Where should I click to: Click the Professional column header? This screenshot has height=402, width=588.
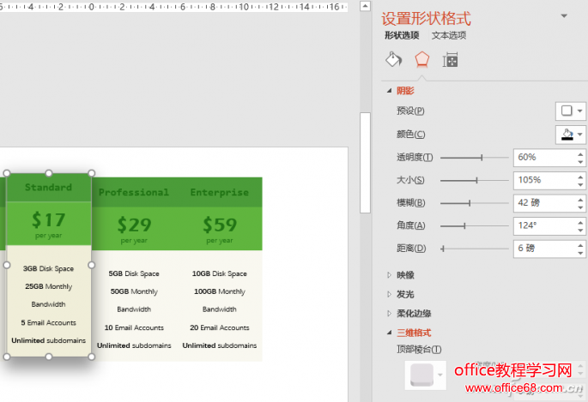134,192
